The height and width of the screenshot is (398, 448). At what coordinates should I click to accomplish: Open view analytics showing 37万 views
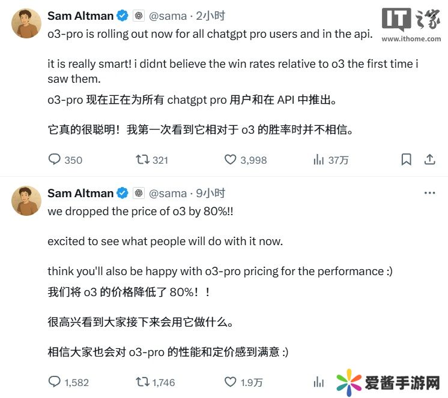(318, 159)
